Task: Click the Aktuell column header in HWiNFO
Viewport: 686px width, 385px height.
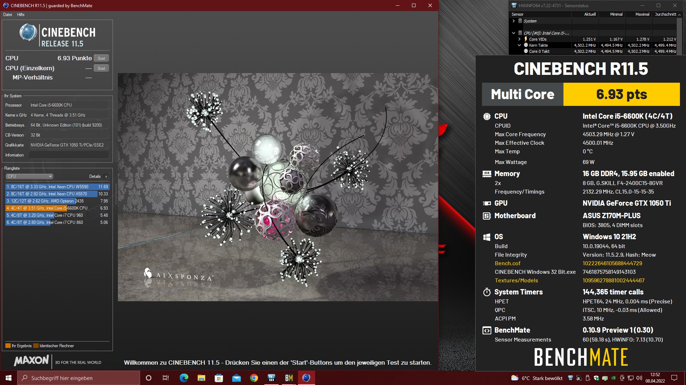Action: [x=585, y=14]
